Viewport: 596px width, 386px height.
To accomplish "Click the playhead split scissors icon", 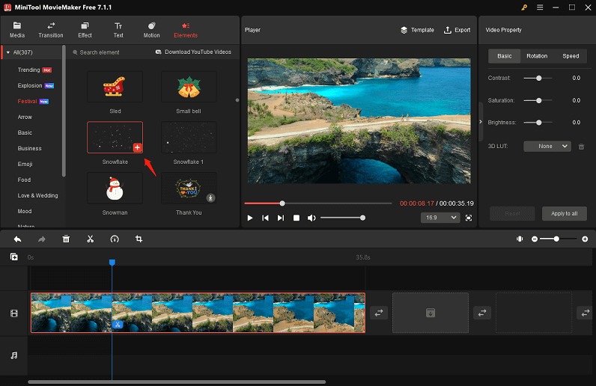I will tap(118, 325).
